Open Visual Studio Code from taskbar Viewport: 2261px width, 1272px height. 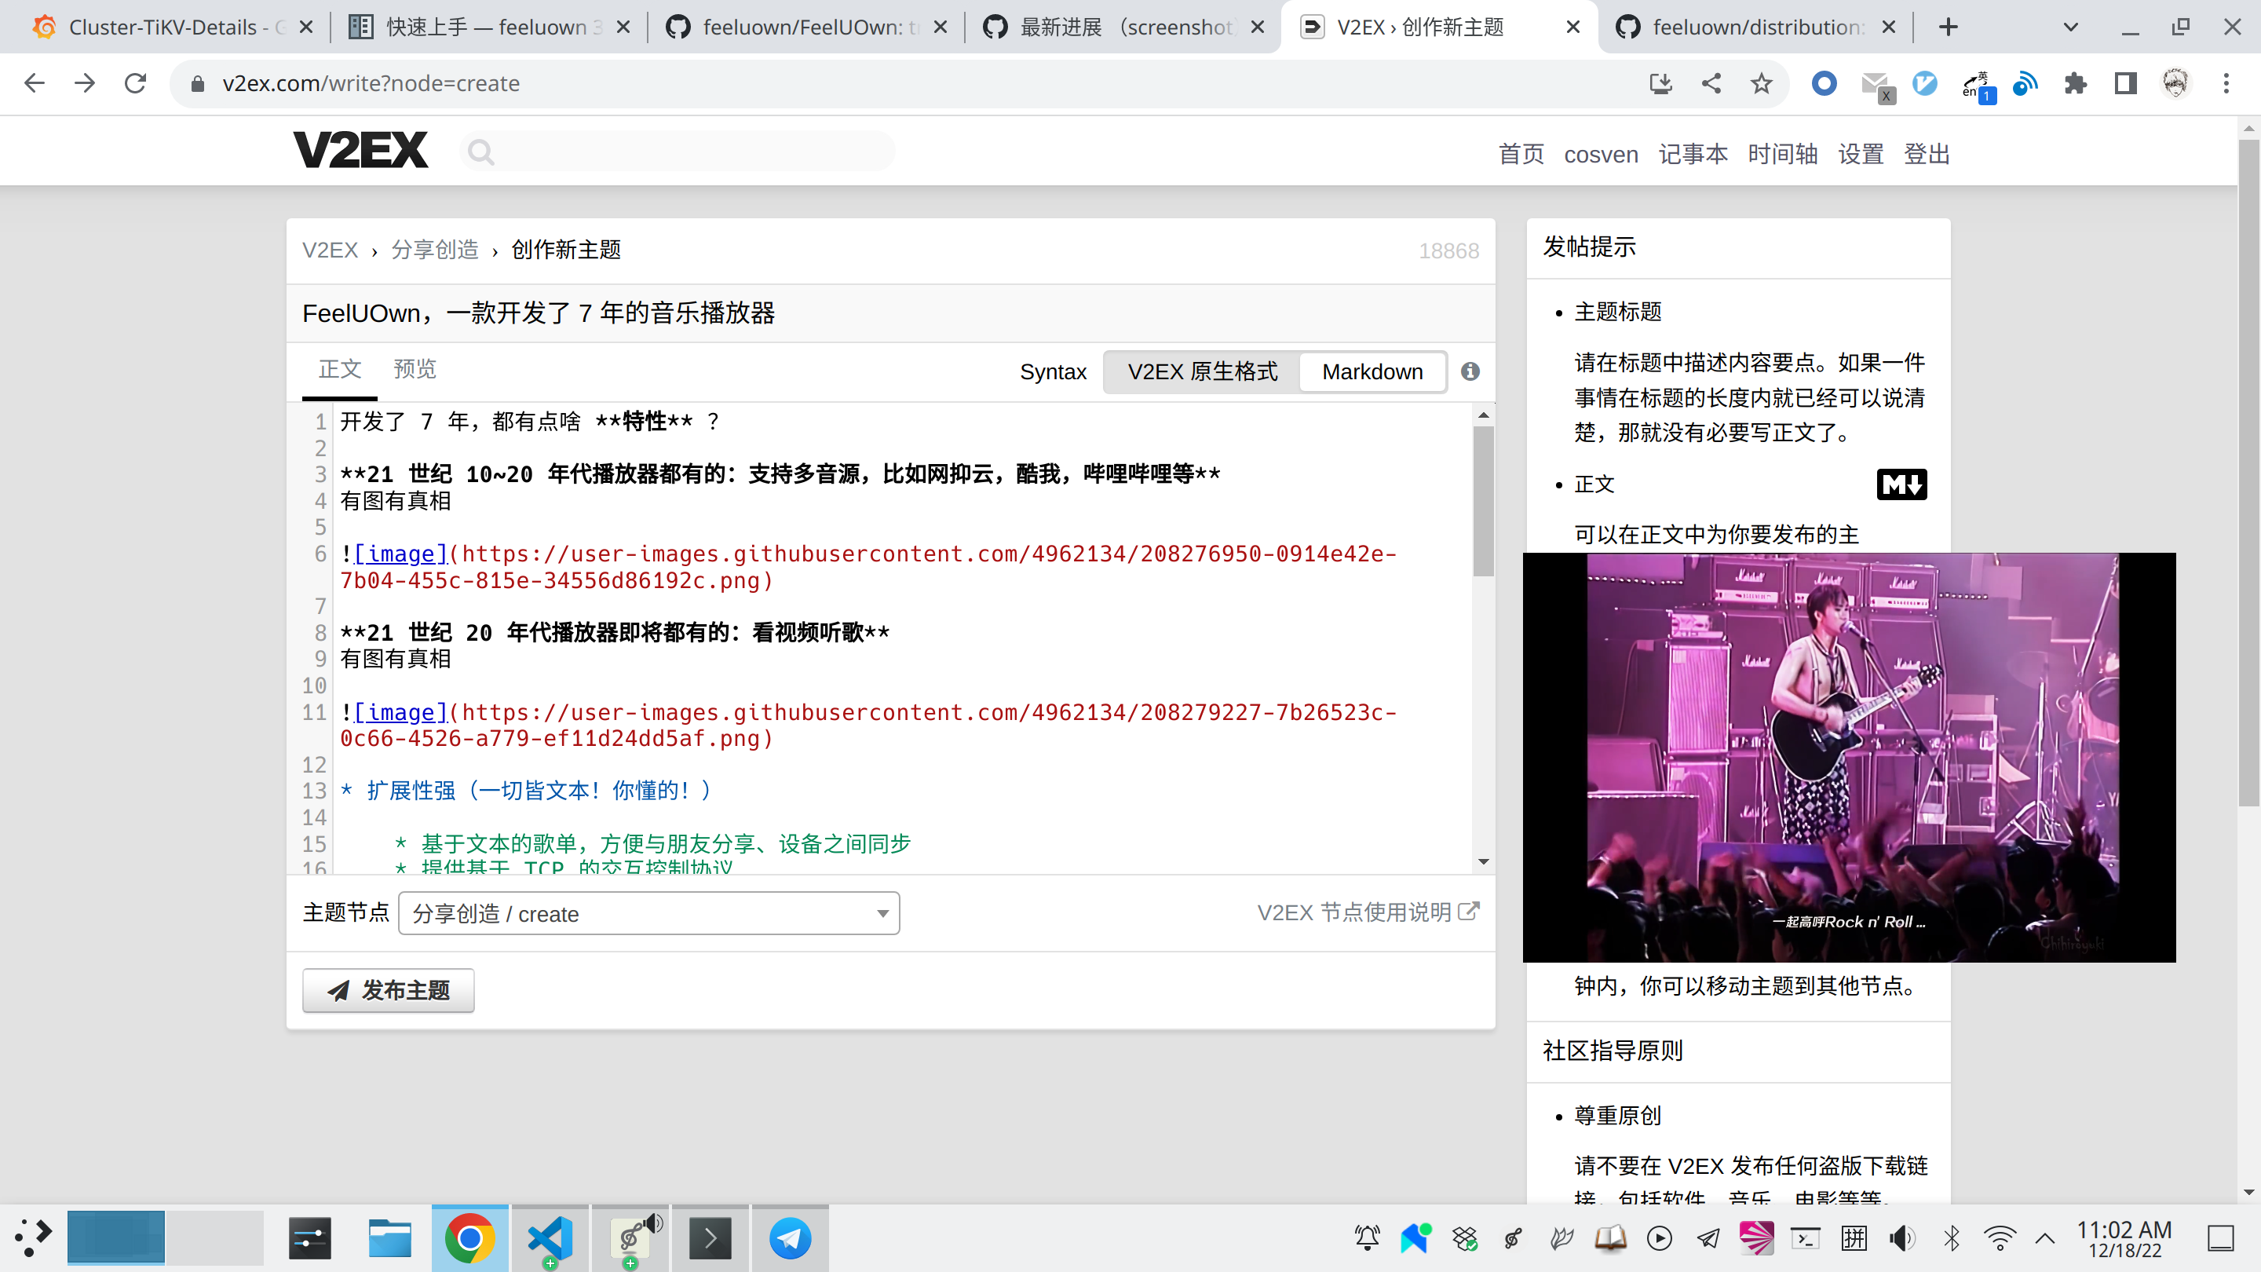coord(550,1239)
